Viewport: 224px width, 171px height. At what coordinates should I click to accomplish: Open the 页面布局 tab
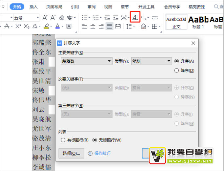click(x=54, y=7)
